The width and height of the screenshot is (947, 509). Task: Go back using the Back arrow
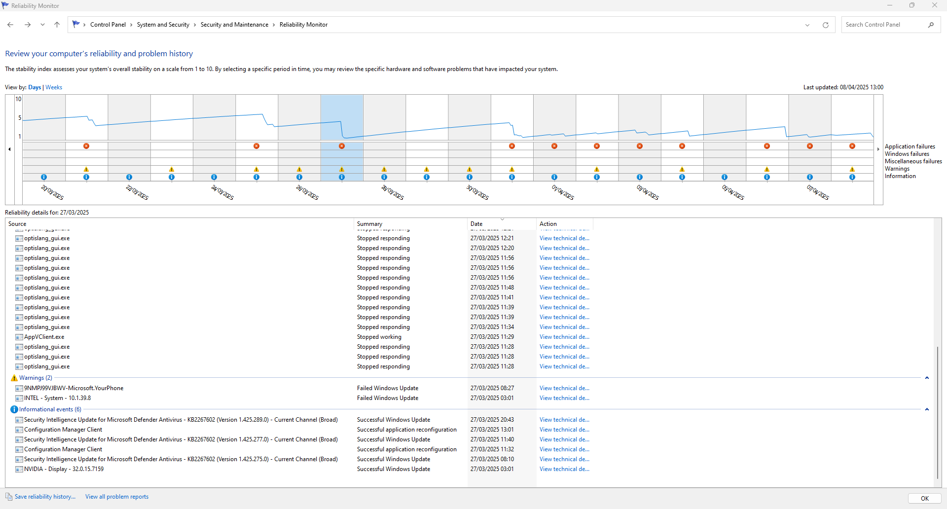pos(10,25)
